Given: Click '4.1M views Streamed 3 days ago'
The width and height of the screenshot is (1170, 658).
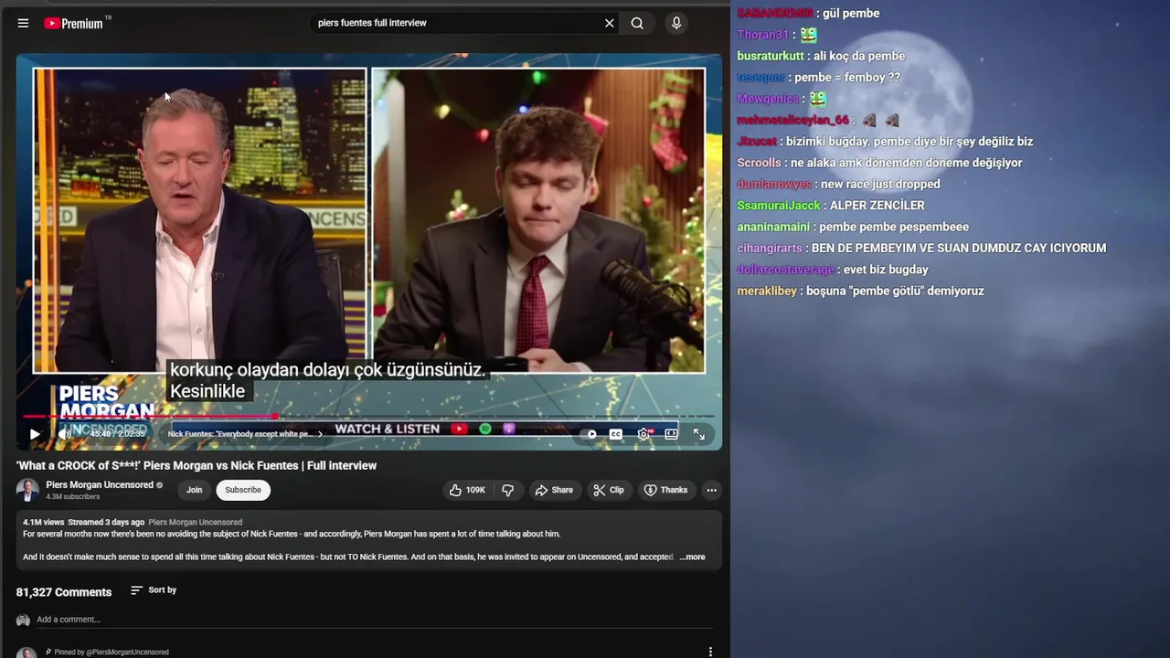Looking at the screenshot, I should click(x=83, y=522).
